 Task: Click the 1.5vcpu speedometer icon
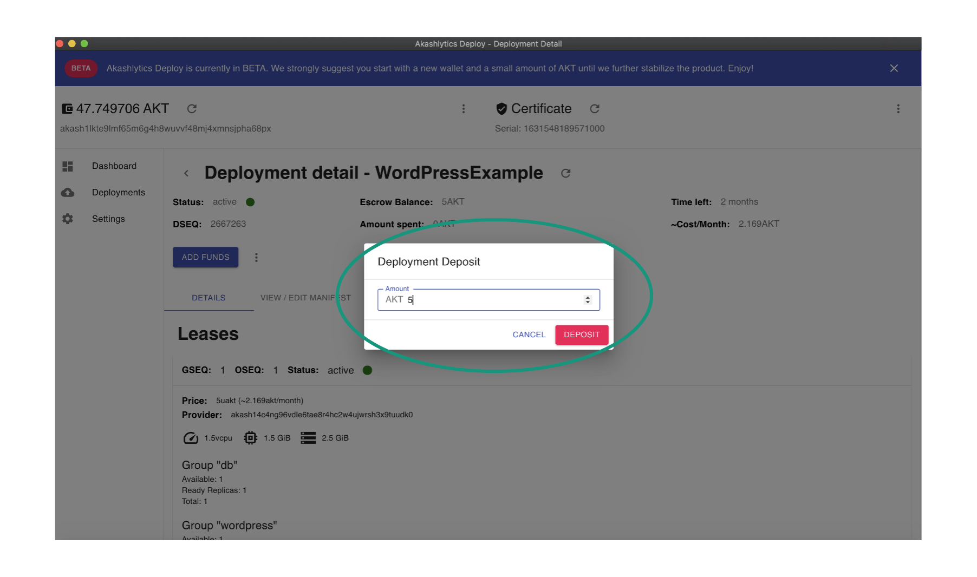point(191,438)
